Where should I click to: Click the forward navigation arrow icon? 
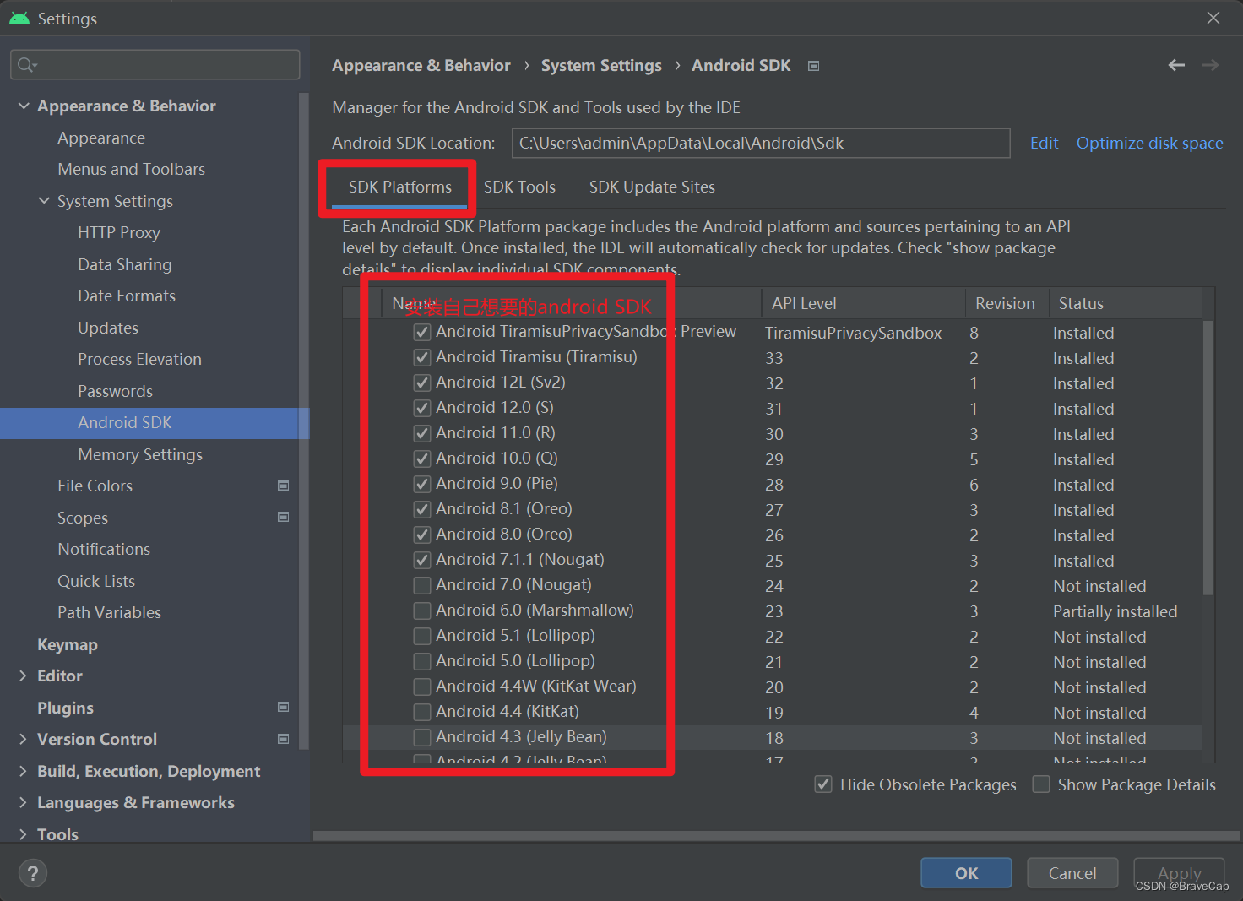tap(1210, 65)
